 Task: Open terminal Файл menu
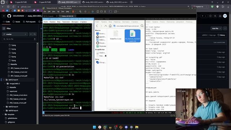point(46,22)
